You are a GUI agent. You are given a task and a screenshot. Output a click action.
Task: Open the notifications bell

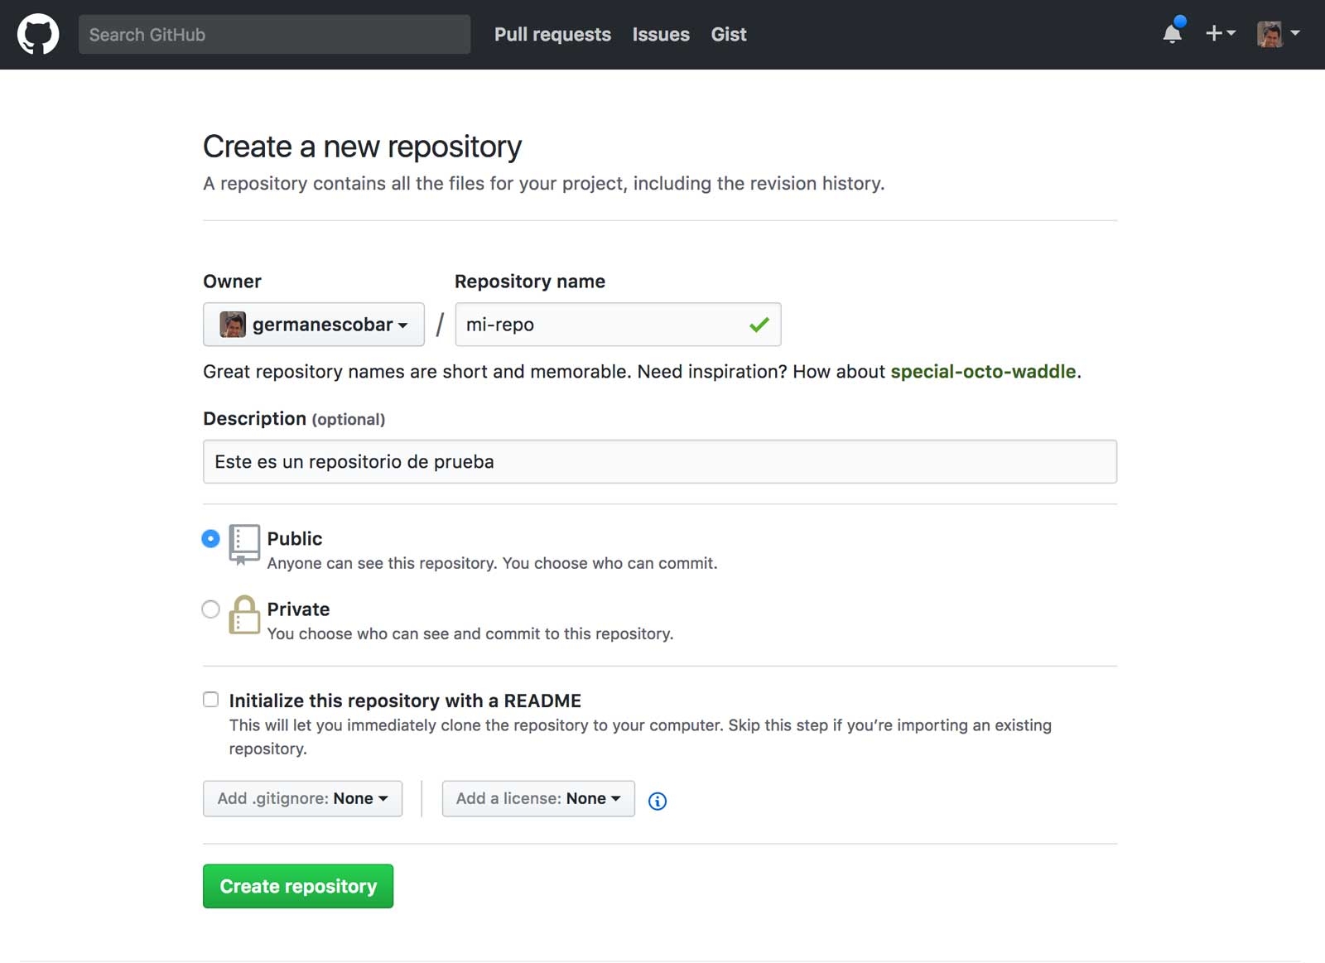1173,33
